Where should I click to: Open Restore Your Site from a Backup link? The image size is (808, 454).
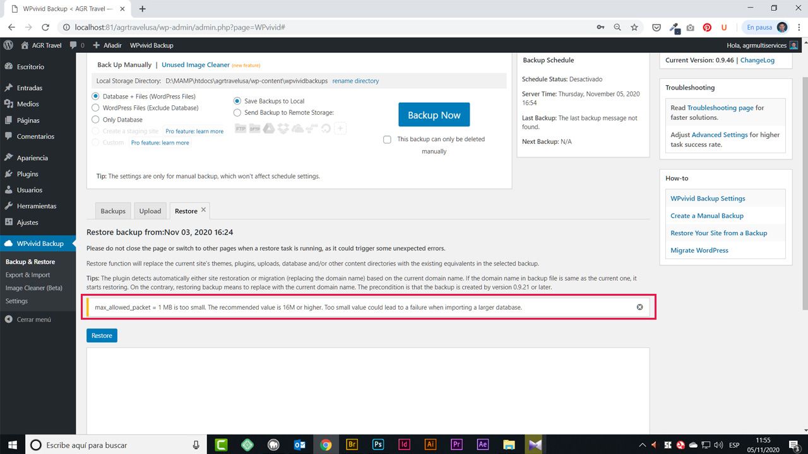click(x=719, y=233)
